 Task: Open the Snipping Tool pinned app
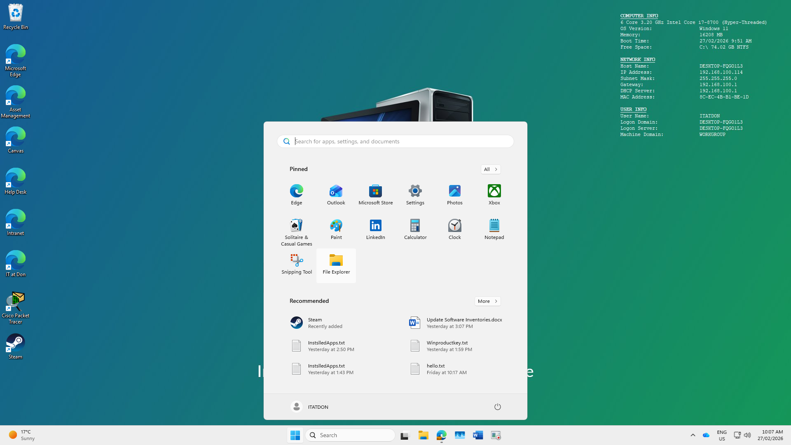coord(297,264)
